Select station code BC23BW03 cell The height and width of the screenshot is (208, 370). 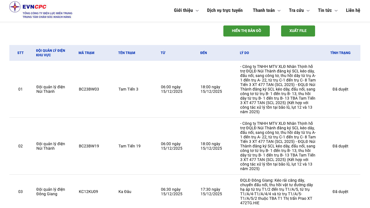tap(89, 89)
